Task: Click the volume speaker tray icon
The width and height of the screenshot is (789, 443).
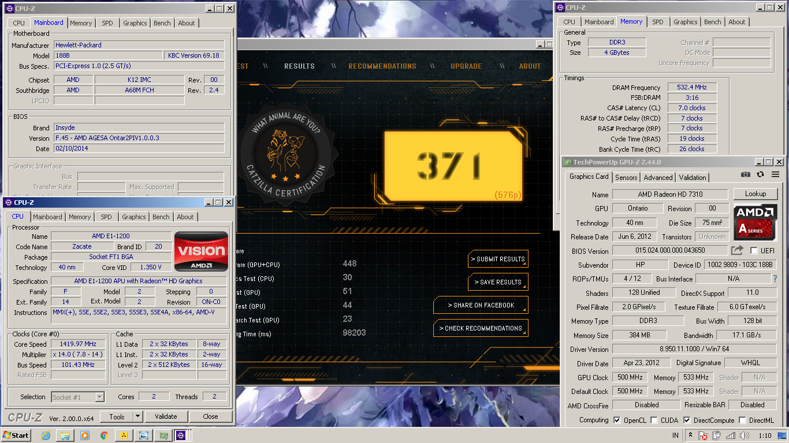Action: tap(744, 436)
